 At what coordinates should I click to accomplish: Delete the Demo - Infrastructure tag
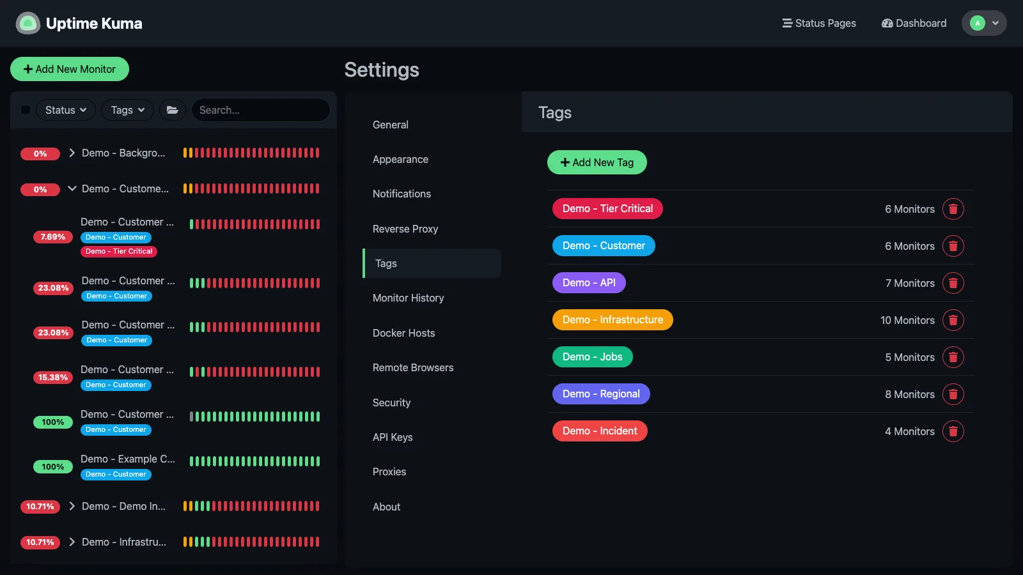(953, 320)
